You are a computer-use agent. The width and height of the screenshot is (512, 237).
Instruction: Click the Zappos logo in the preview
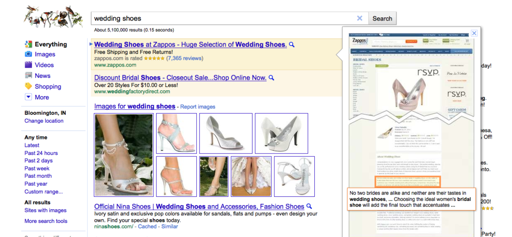tap(361, 41)
